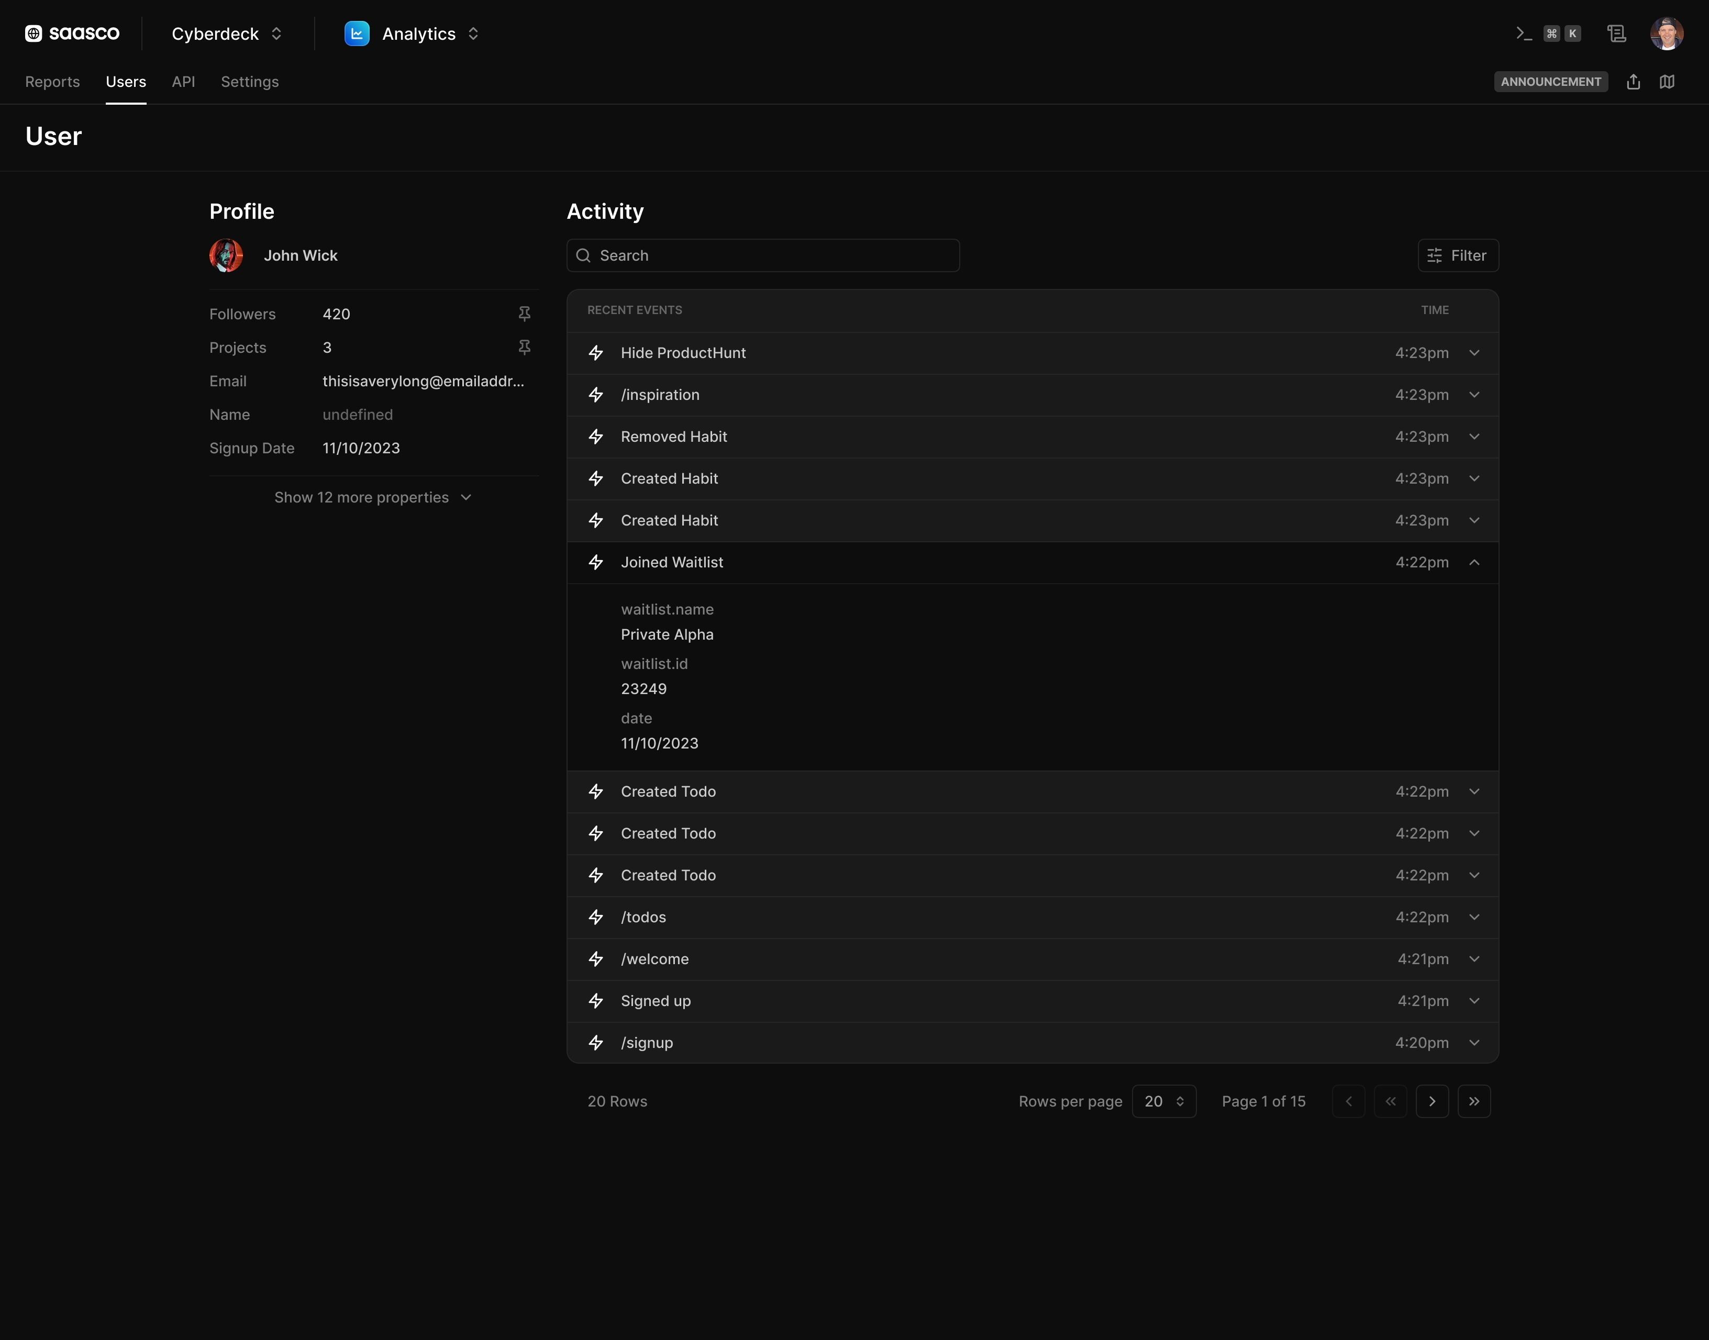Click the waitlist id value 23249

(x=643, y=689)
